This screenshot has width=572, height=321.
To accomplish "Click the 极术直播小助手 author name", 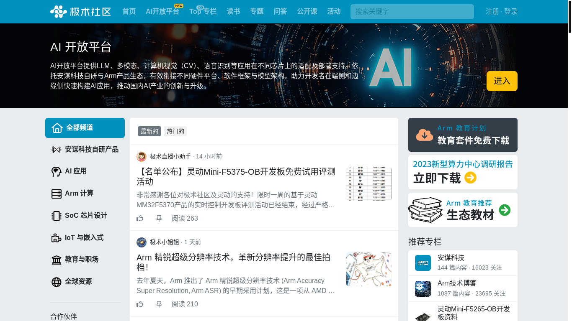I will pyautogui.click(x=170, y=157).
